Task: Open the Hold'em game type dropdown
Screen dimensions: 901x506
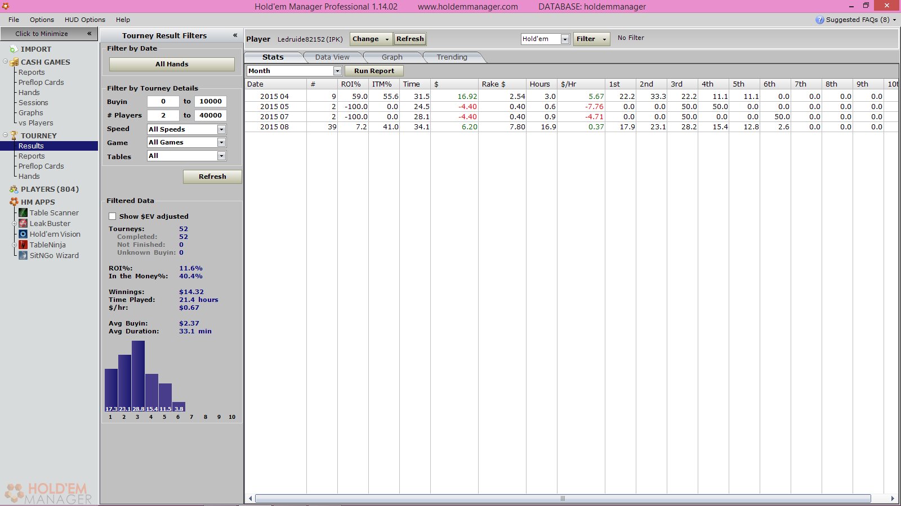Action: click(x=565, y=39)
